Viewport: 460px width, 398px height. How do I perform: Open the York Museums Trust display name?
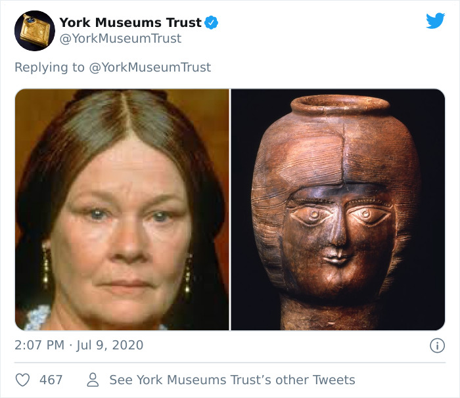(x=131, y=22)
